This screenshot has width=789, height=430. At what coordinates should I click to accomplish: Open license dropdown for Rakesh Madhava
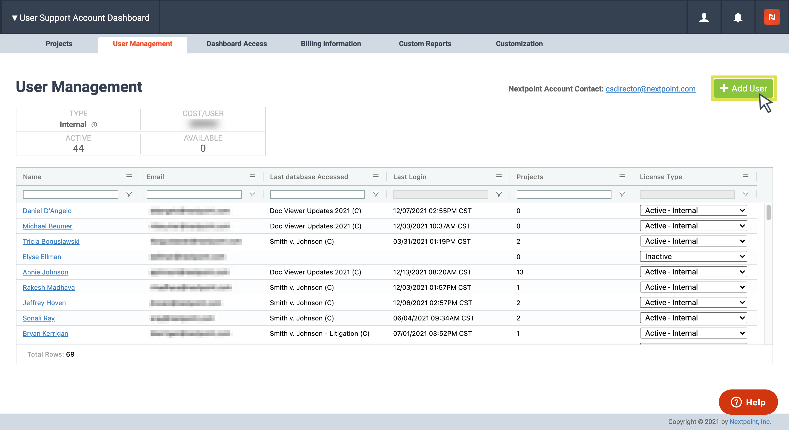click(693, 287)
